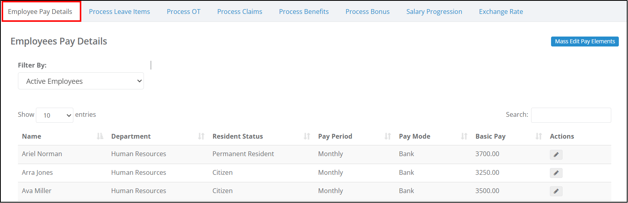Edit pay details for Ariel Norman
The image size is (628, 203).
(556, 155)
